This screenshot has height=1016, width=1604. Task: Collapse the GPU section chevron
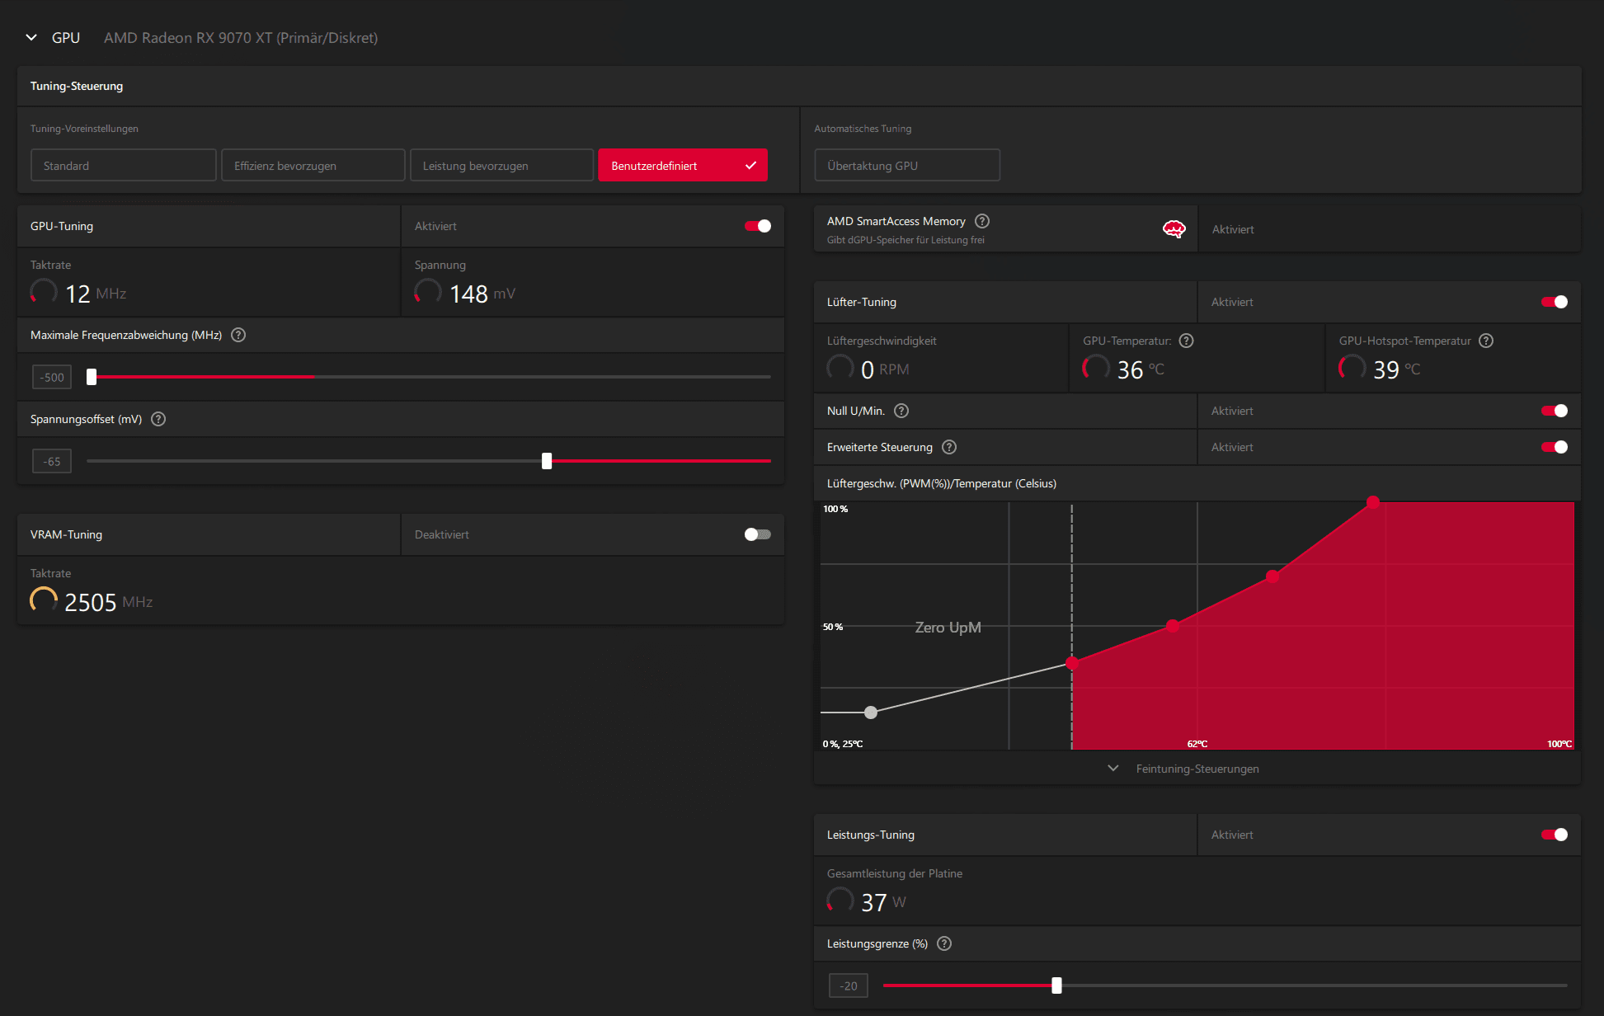click(x=31, y=38)
